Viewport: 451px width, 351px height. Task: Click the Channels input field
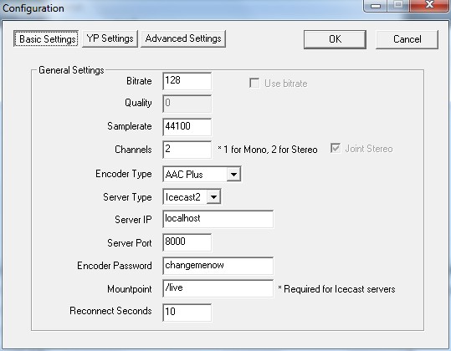pyautogui.click(x=187, y=150)
